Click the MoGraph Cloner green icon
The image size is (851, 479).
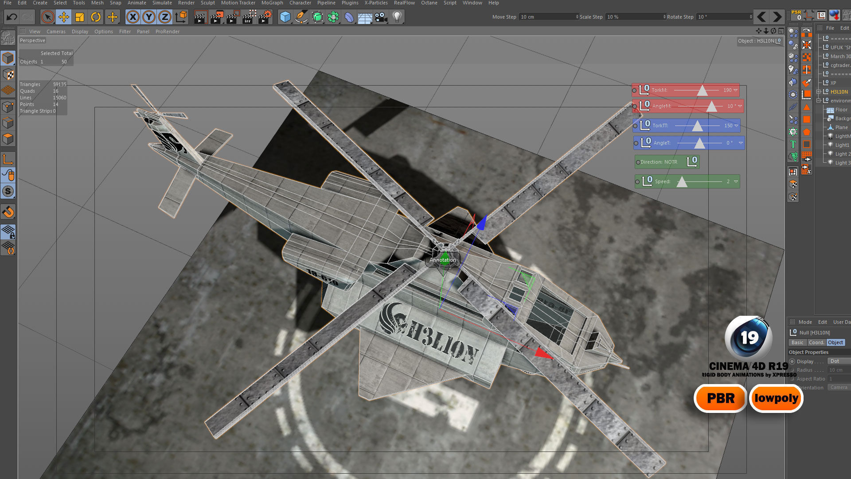click(x=333, y=17)
